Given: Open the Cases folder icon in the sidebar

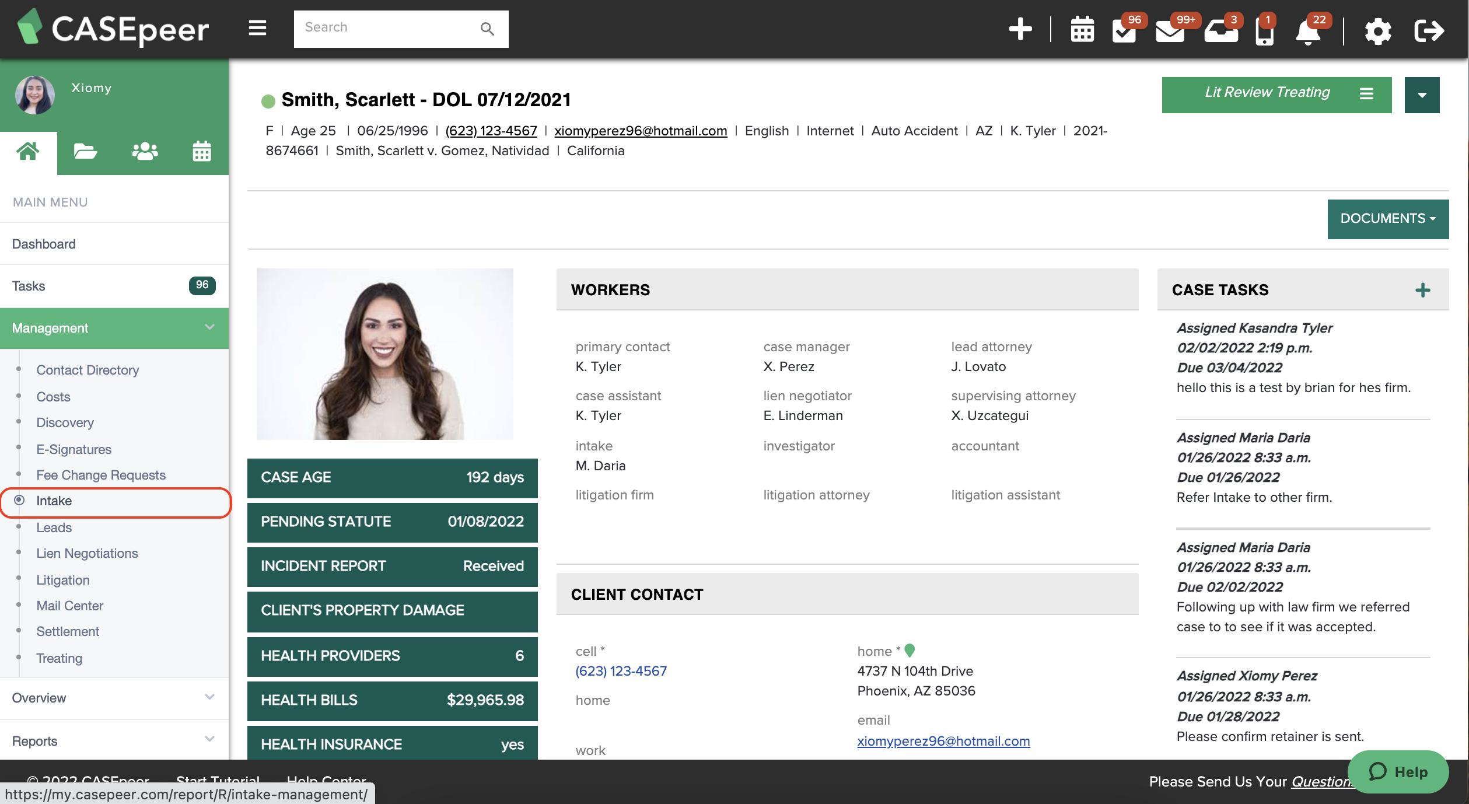Looking at the screenshot, I should click(85, 151).
